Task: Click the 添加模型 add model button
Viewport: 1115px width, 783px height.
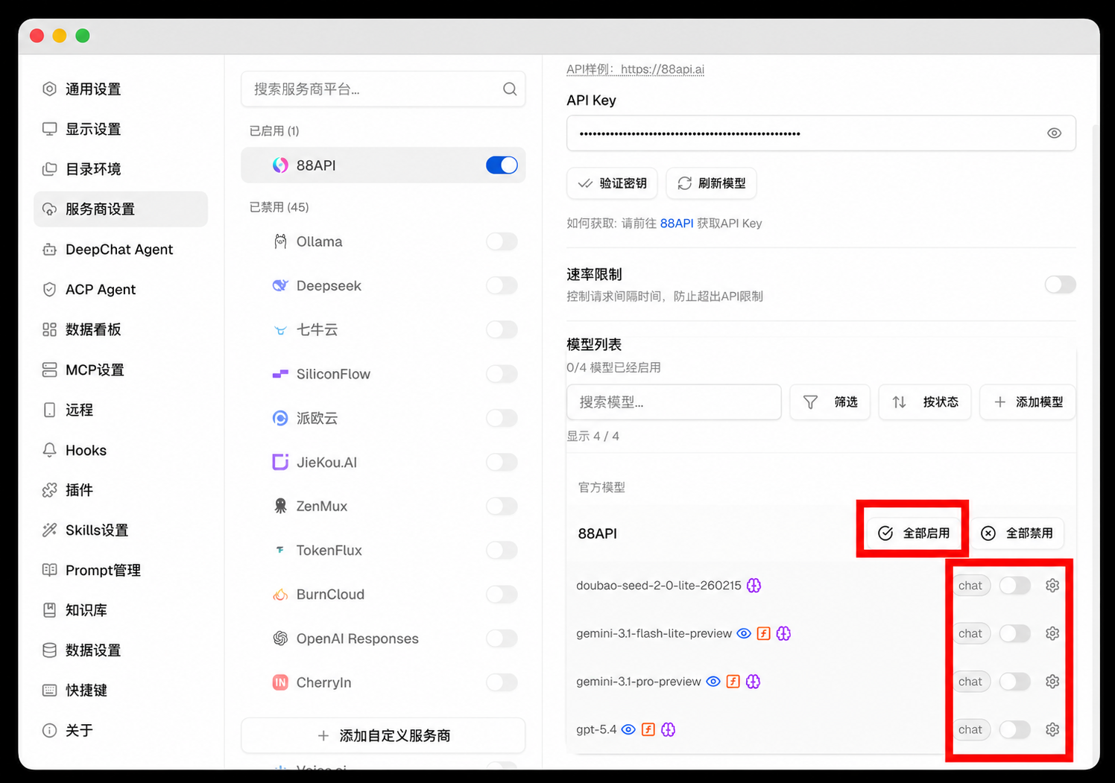Action: coord(1028,402)
